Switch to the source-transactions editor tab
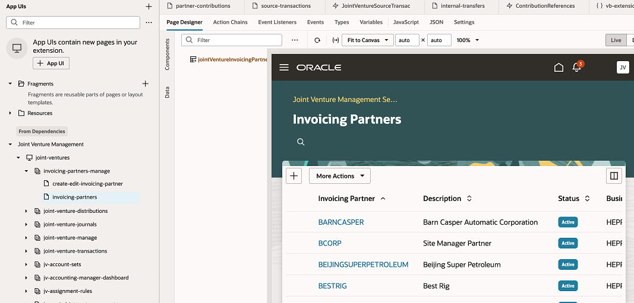The height and width of the screenshot is (303, 634). pos(285,6)
